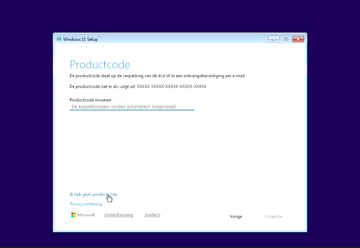Click the sentence about the dvd verpakking
Screen dimensions: 360x248
pyautogui.click(x=158, y=76)
